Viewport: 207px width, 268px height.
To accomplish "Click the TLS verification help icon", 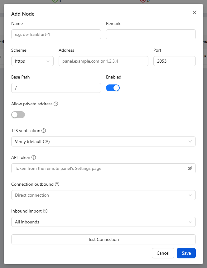I will (44, 131).
